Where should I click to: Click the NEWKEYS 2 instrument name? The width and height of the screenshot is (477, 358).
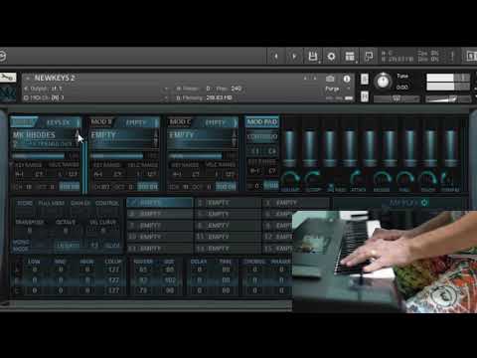click(x=55, y=79)
